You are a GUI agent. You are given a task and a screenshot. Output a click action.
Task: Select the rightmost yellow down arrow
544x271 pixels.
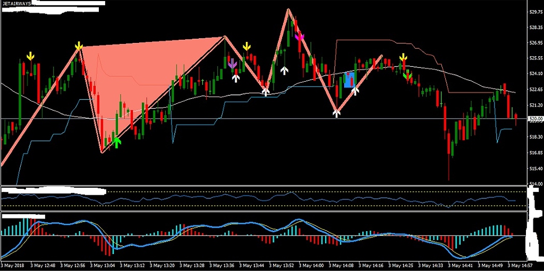404,57
